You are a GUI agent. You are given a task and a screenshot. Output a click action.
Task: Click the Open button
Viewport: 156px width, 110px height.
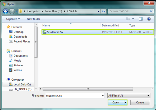(x=116, y=102)
